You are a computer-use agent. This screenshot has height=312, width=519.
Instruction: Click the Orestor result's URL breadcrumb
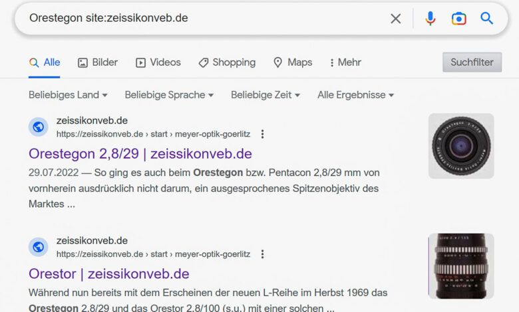pyautogui.click(x=153, y=254)
